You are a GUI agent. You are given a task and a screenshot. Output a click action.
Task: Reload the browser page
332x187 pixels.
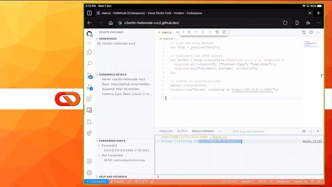click(x=285, y=23)
